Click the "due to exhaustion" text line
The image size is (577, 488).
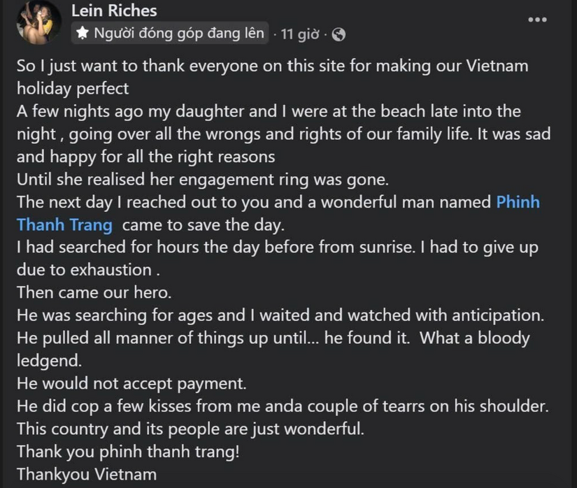point(88,270)
